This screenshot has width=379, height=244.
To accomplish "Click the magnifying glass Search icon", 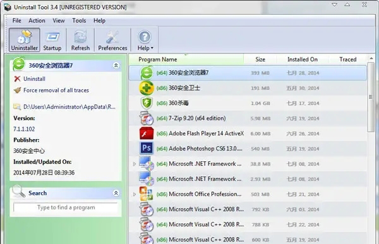I will pyautogui.click(x=18, y=192).
